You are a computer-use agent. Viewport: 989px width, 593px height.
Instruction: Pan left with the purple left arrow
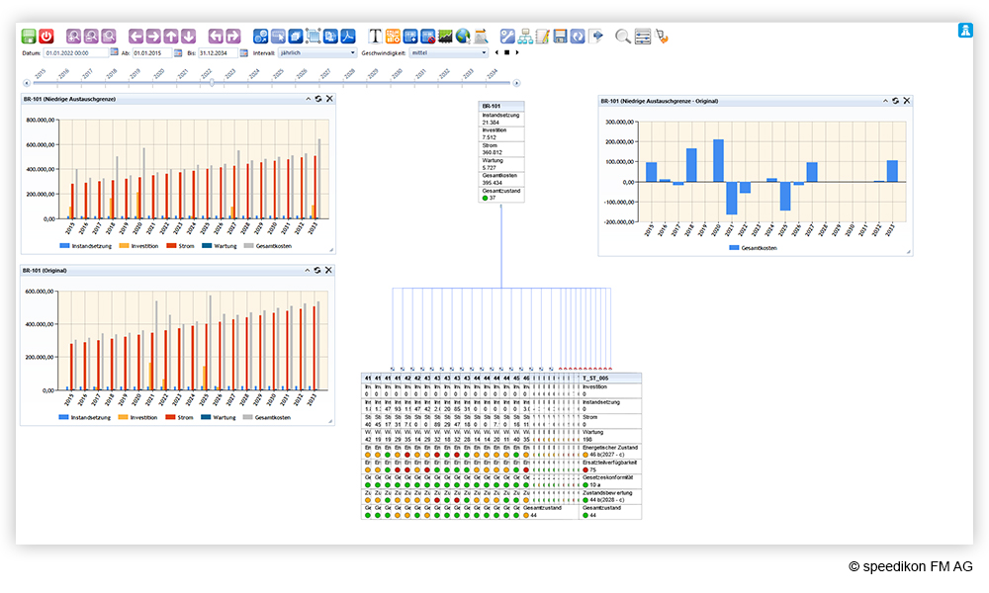pyautogui.click(x=135, y=37)
